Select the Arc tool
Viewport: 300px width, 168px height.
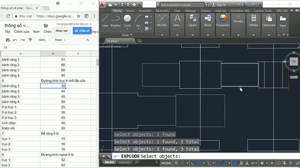138,21
